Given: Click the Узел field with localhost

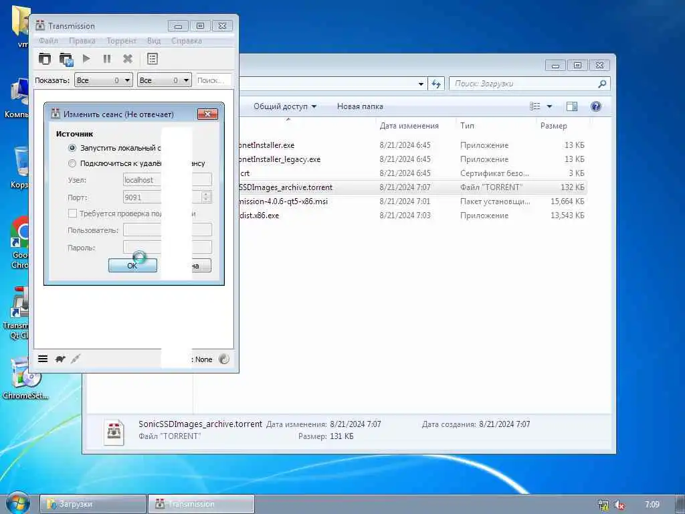Looking at the screenshot, I should [167, 179].
